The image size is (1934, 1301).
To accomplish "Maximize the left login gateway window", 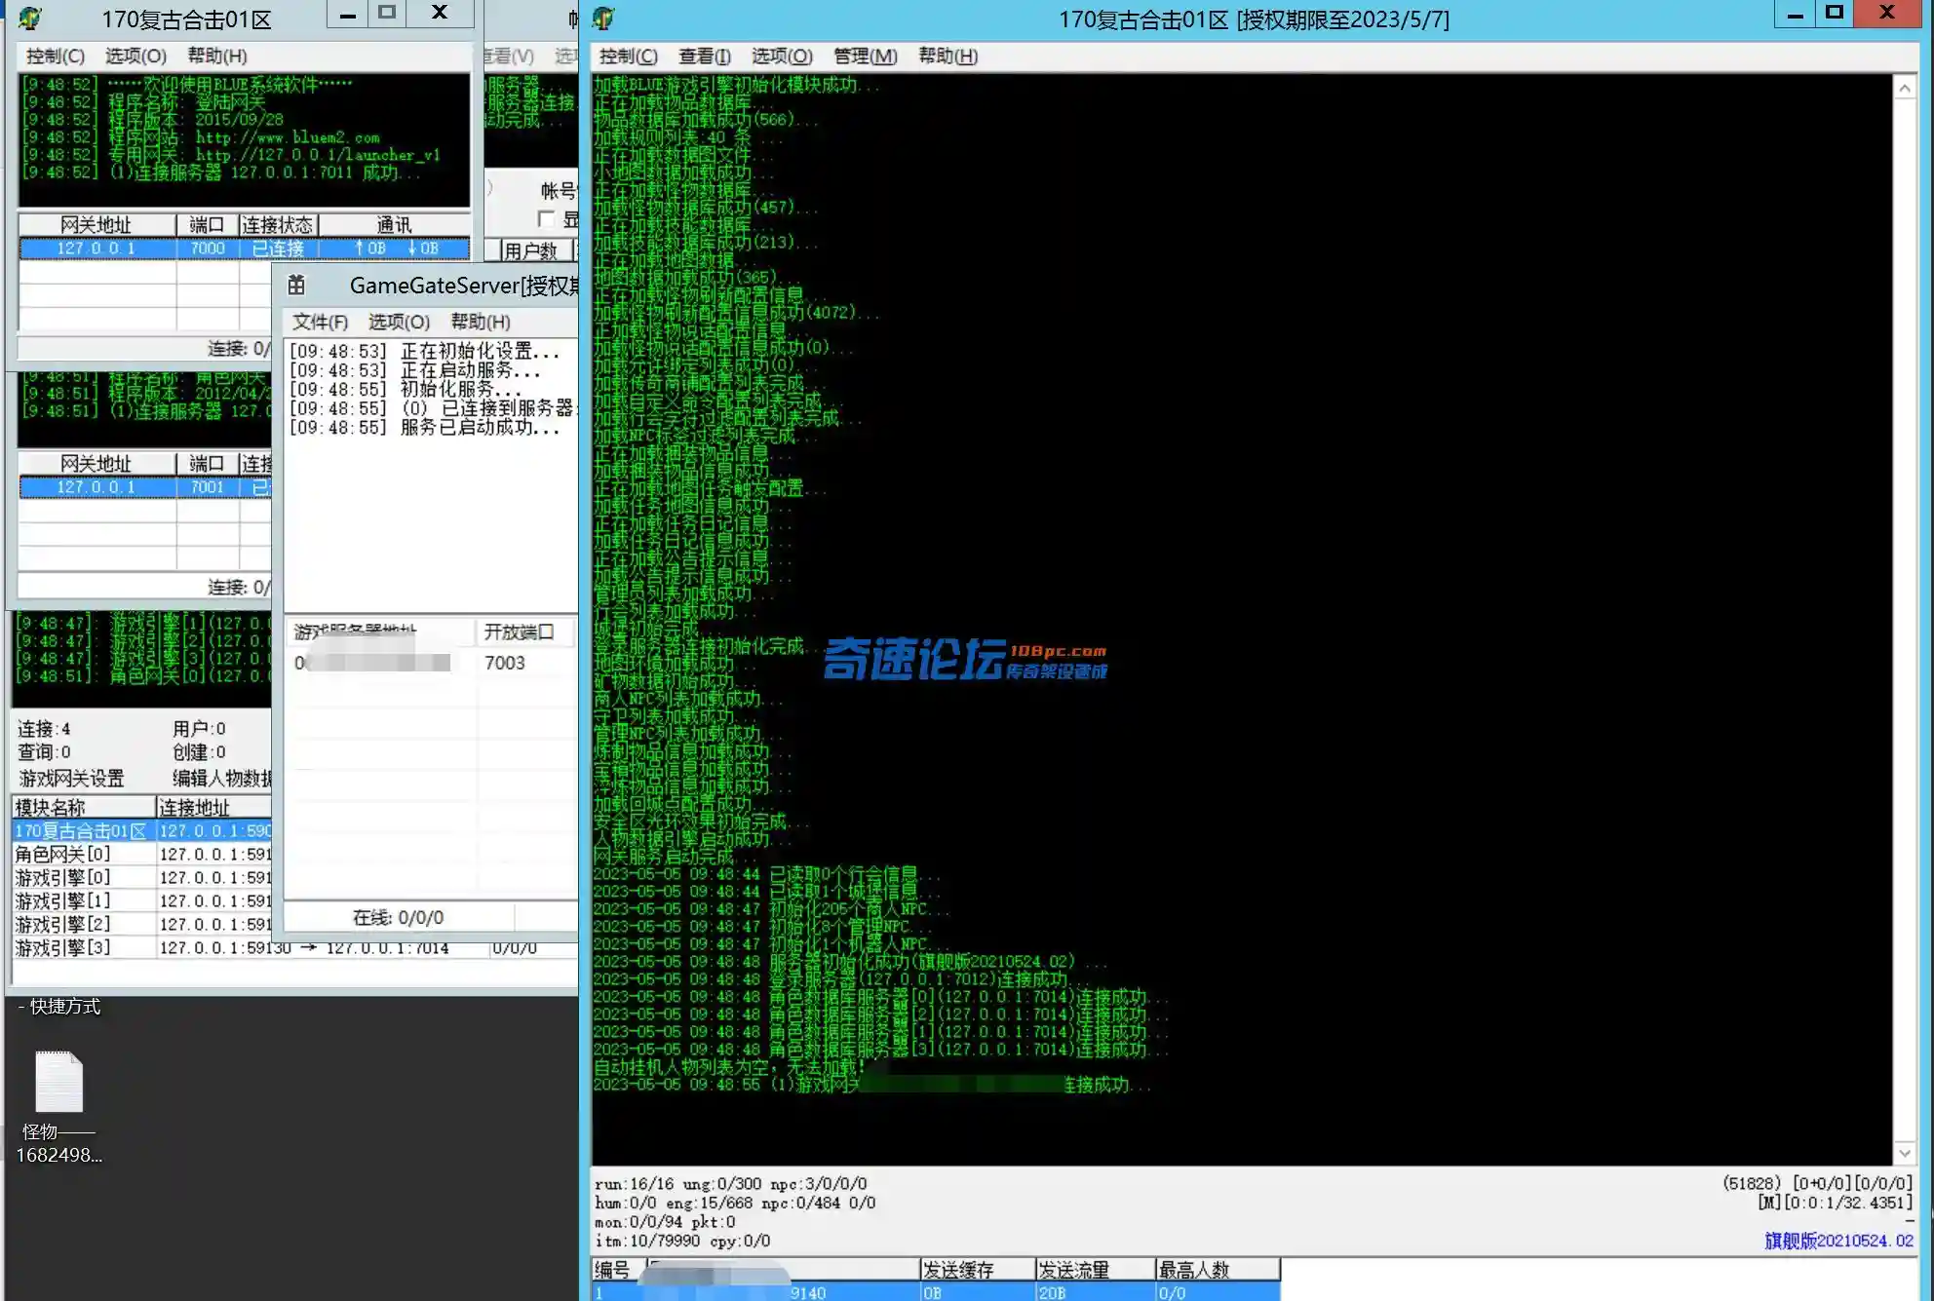I will (386, 14).
